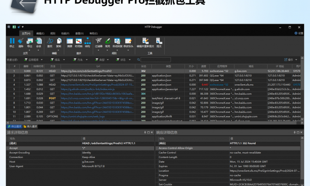
Task: Click the Edit and Resubmit icon
Action: pos(145,41)
